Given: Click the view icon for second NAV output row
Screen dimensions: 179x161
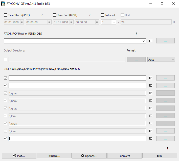Looking at the screenshot, I should (151, 86).
